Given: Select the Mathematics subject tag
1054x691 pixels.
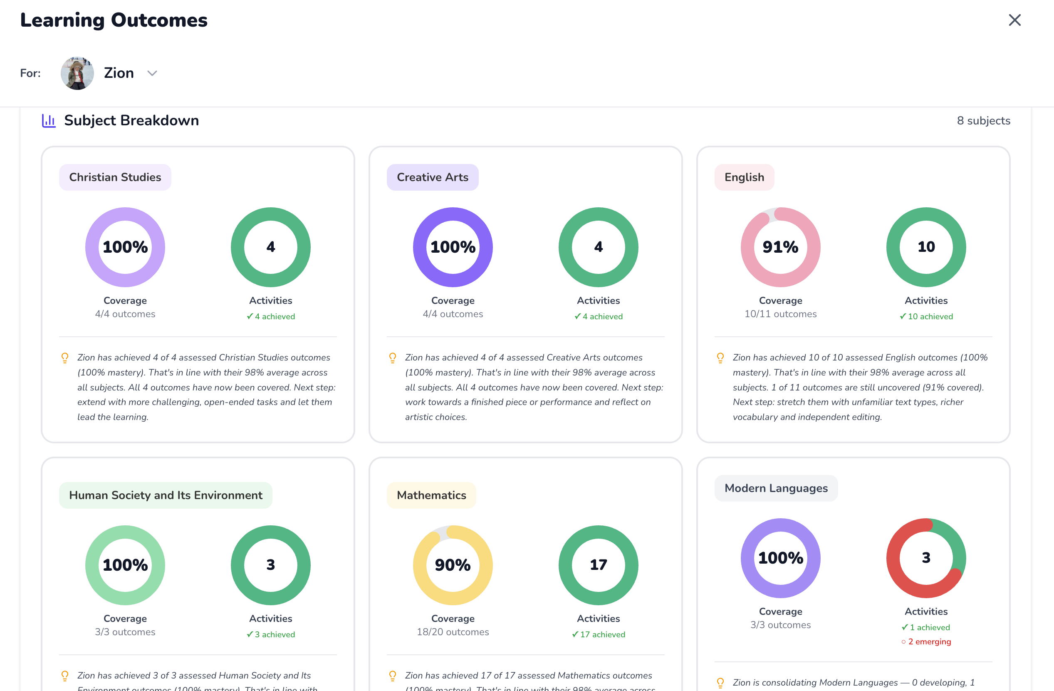Looking at the screenshot, I should pos(431,495).
